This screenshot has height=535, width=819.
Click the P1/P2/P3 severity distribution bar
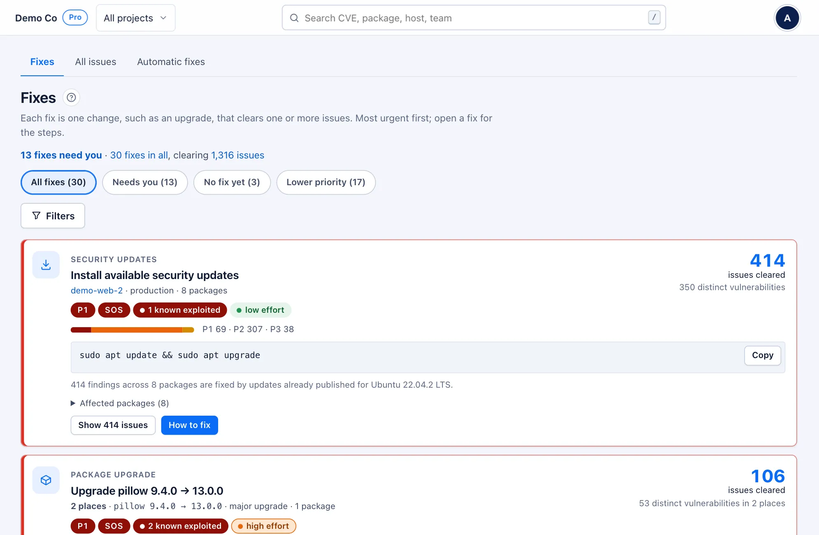pyautogui.click(x=133, y=330)
